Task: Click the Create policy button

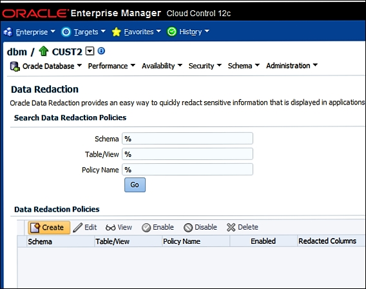Action: (x=49, y=227)
